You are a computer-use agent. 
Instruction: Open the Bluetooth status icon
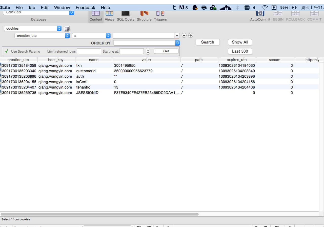point(237,8)
